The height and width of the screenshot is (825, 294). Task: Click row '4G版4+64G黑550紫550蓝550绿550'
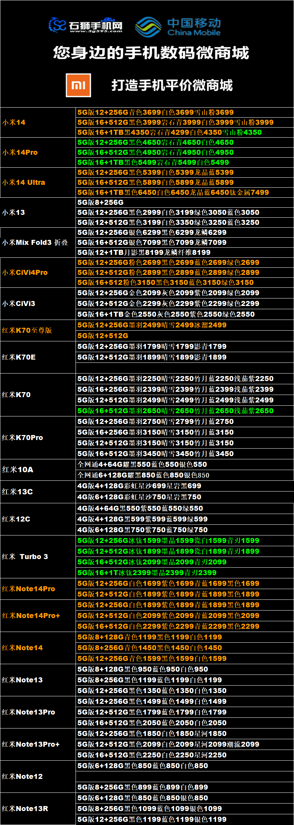tap(185, 508)
